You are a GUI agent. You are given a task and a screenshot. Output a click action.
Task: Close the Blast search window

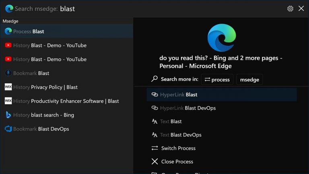301,8
